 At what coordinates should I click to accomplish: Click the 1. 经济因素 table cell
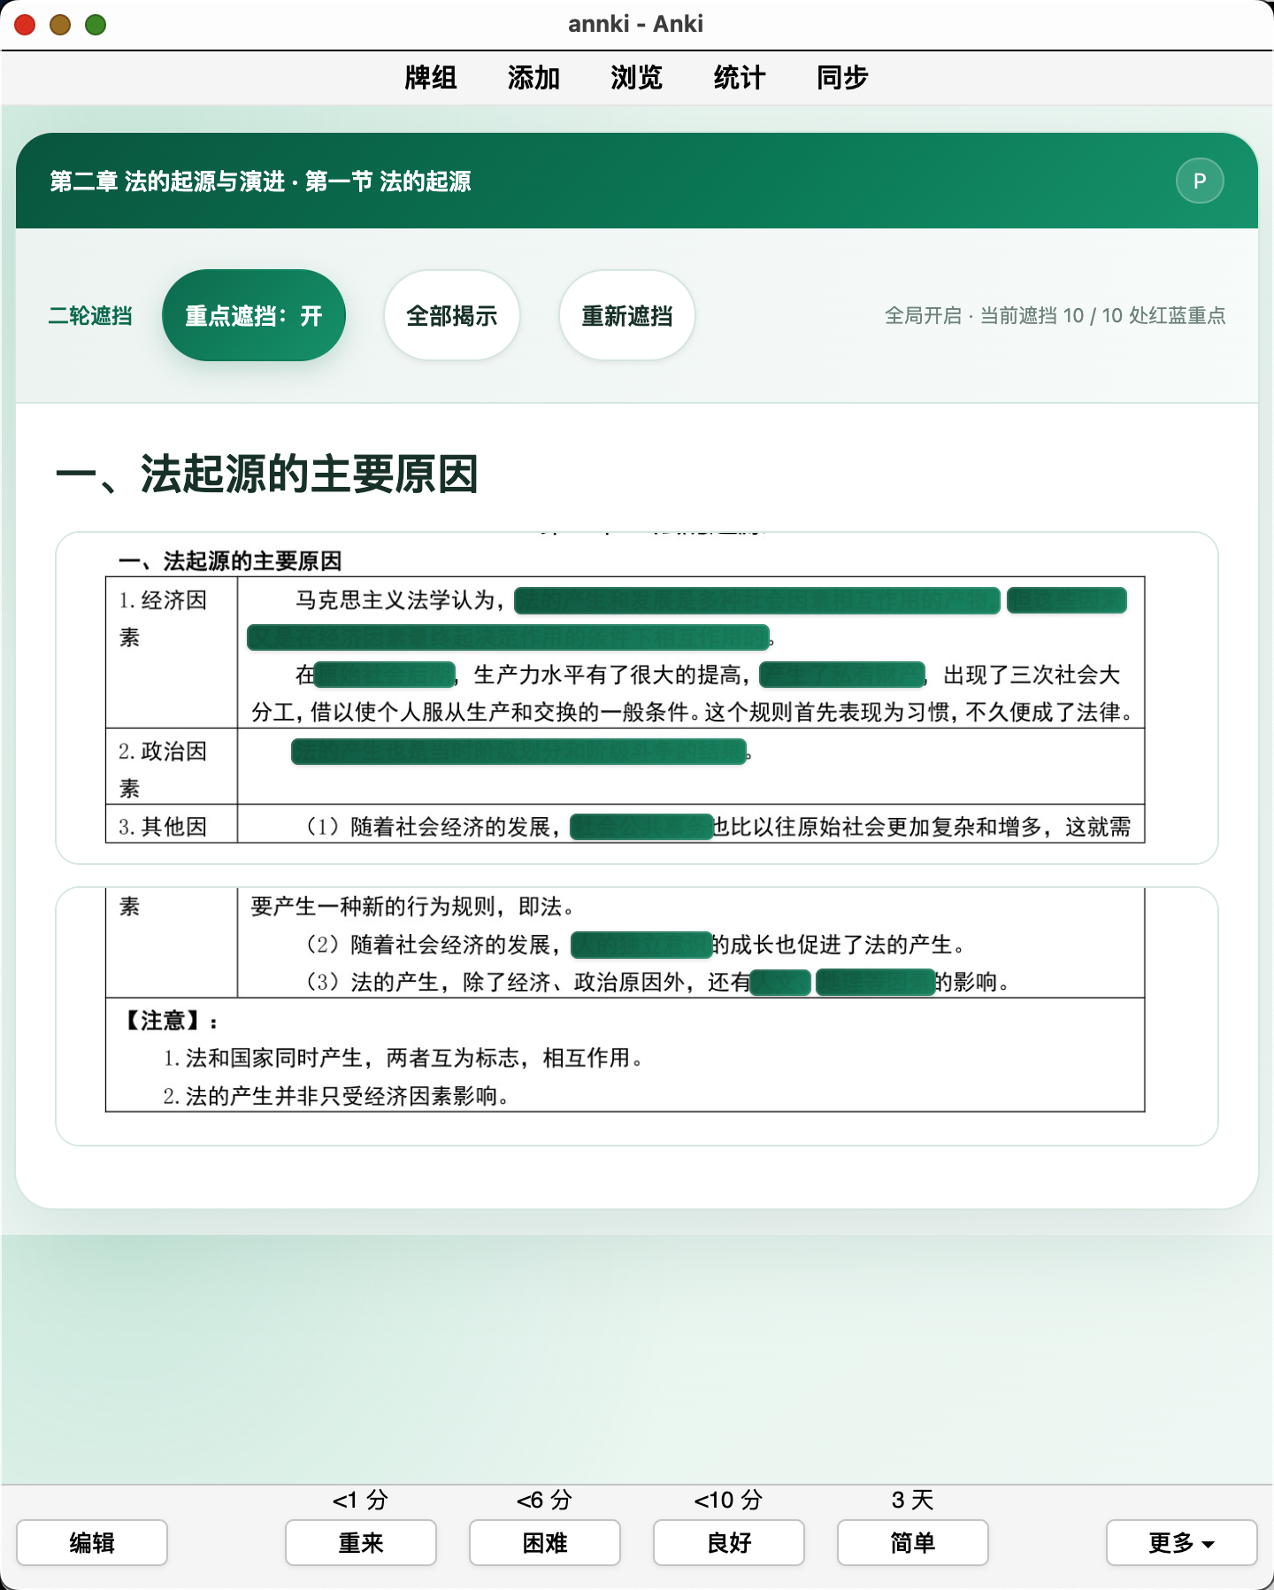tap(172, 653)
